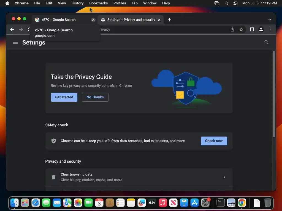
Task: Open Launchpad from the Dock
Action: coord(25,203)
